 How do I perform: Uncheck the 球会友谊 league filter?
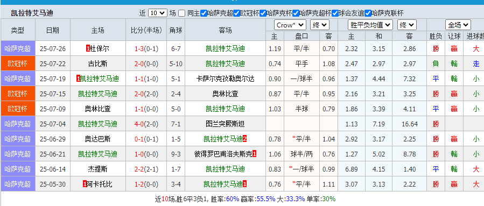335,13
